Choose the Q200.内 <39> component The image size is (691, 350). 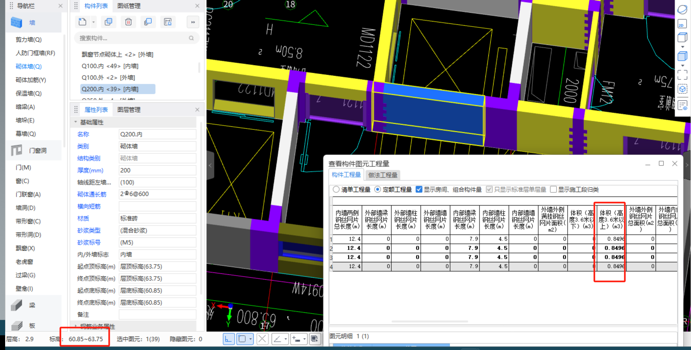pos(118,89)
